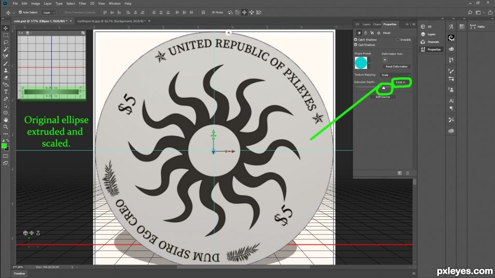Open the Deform properties icon
Viewport: 495px width, 278px height.
tap(366, 33)
